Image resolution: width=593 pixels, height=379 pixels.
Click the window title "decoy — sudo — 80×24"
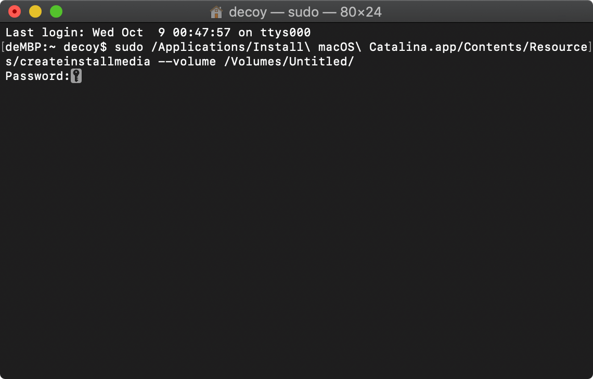305,12
